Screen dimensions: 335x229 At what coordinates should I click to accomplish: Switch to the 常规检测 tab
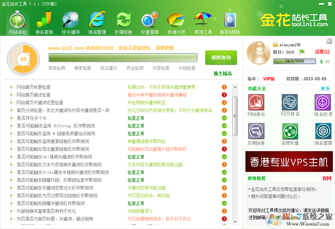[x=57, y=68]
